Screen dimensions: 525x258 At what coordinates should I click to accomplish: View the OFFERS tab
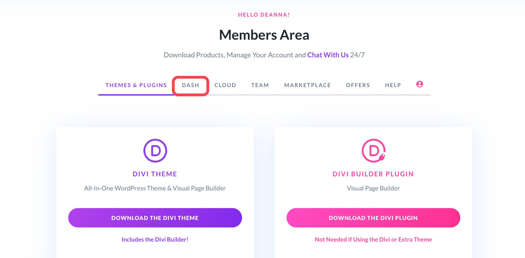[x=358, y=85]
